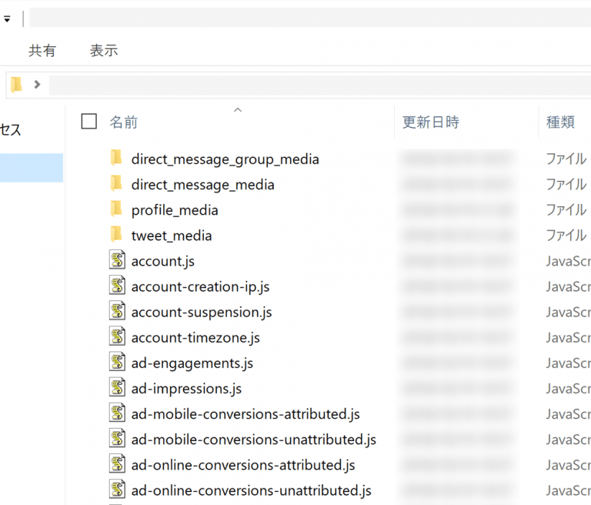Click the direct_message_group_media folder icon
The height and width of the screenshot is (505, 591).
click(116, 159)
